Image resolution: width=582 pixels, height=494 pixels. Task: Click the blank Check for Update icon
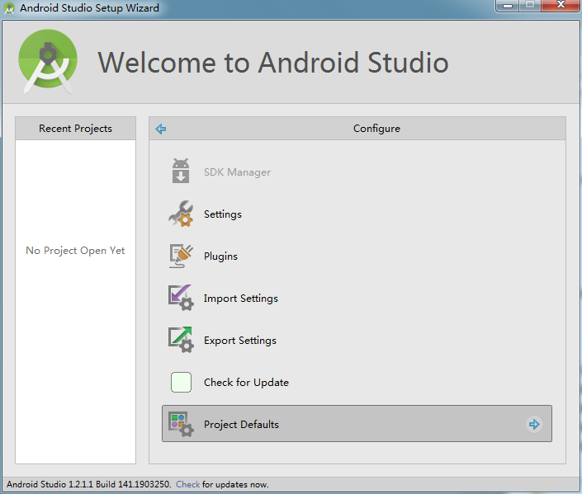(x=181, y=382)
